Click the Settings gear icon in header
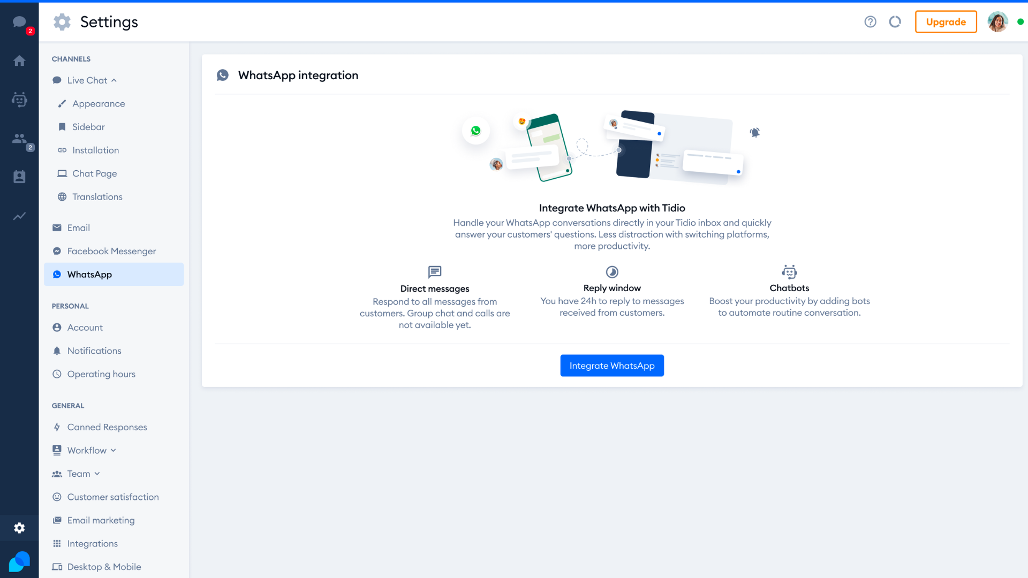The height and width of the screenshot is (578, 1028). [62, 22]
